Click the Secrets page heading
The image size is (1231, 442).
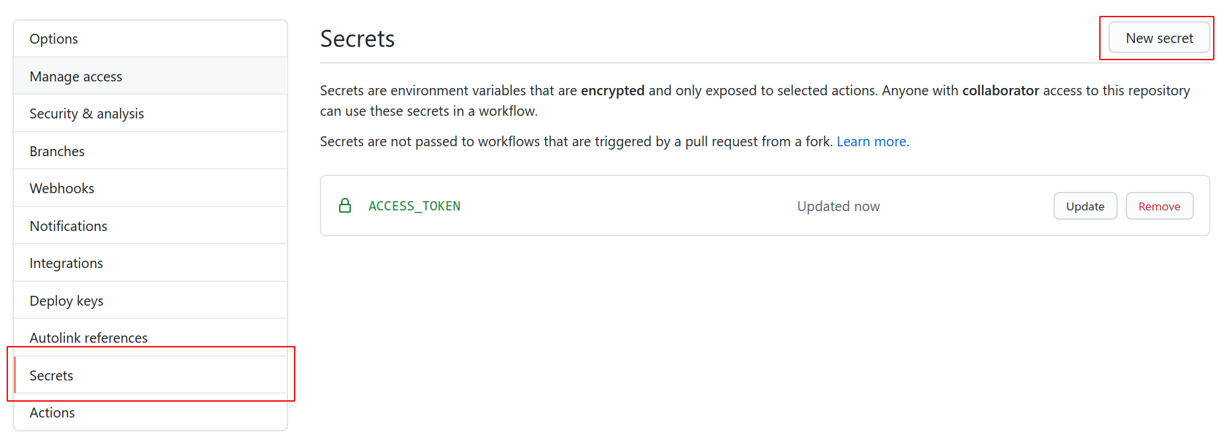[x=357, y=39]
